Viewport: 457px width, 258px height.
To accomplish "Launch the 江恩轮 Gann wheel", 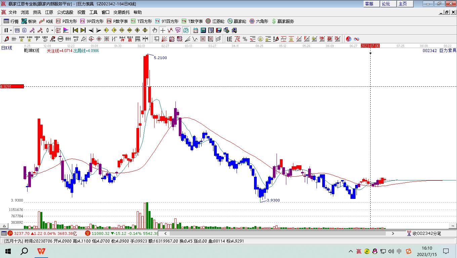I will [215, 21].
